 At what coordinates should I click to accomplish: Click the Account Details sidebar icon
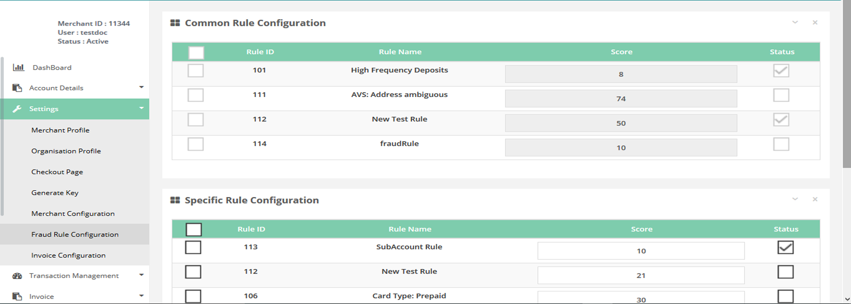pos(17,88)
